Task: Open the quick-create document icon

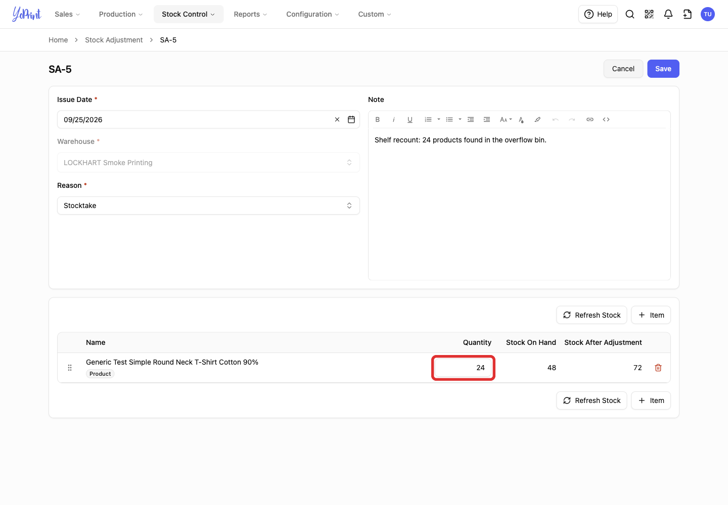Action: click(x=688, y=14)
